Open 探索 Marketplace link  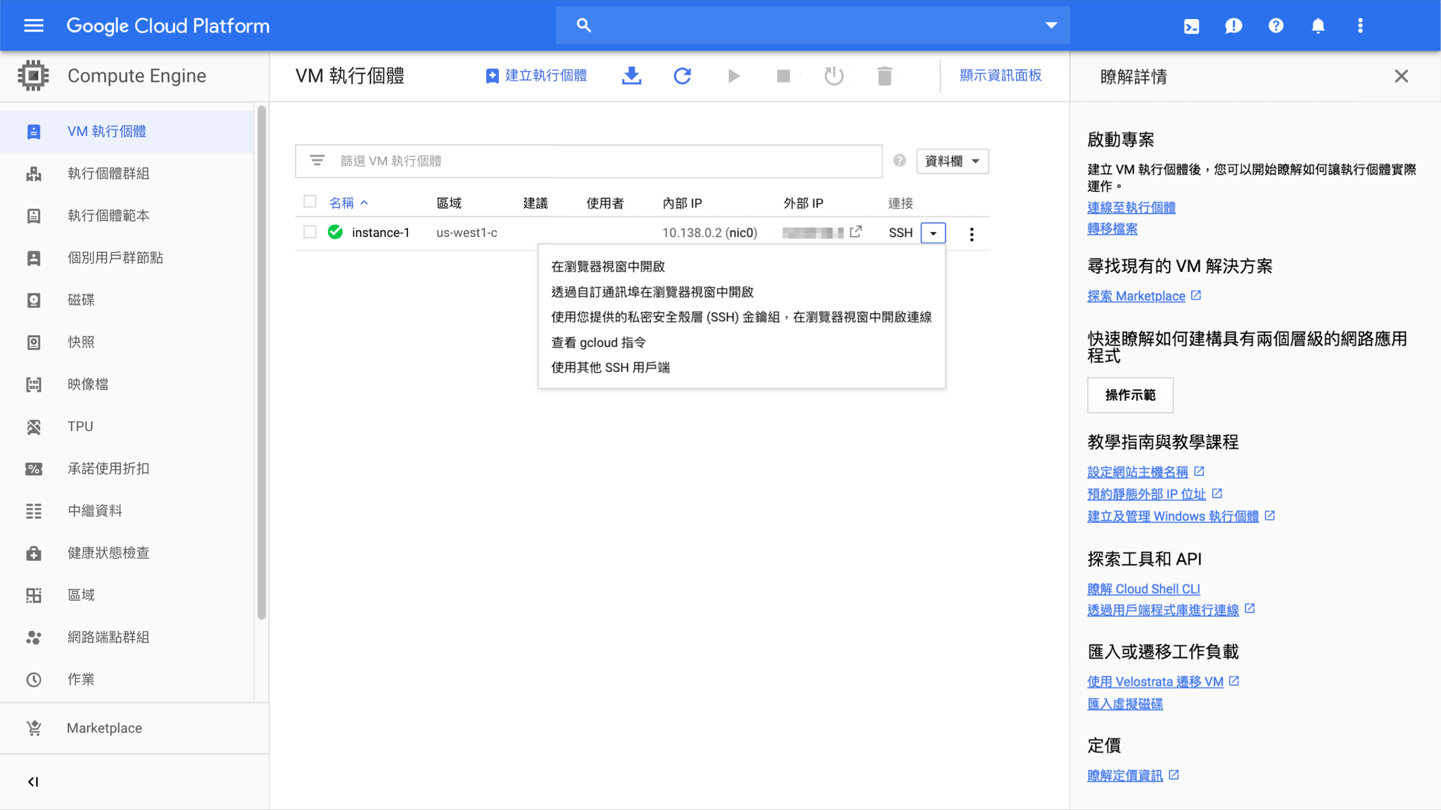pyautogui.click(x=1136, y=296)
